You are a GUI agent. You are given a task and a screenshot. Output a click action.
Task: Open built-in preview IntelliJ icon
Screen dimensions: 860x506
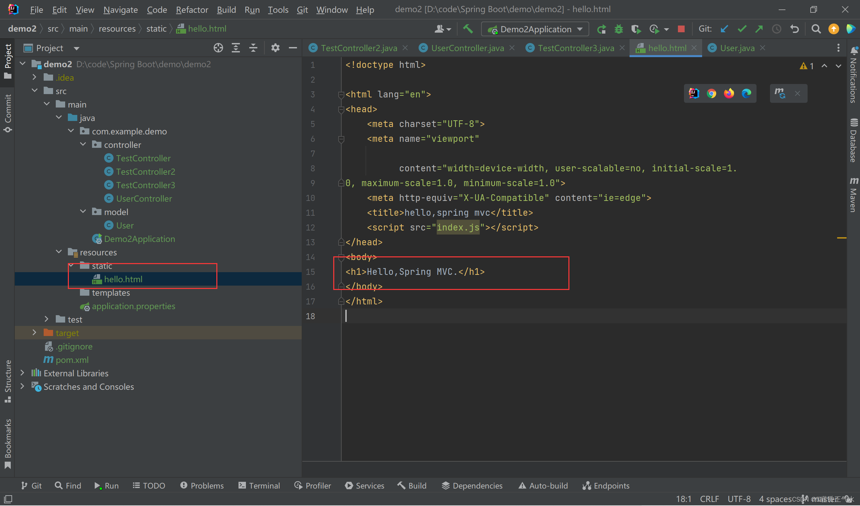(x=694, y=93)
